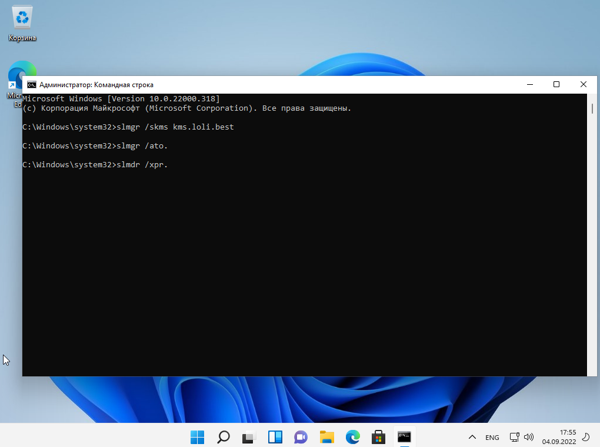This screenshot has height=447, width=600.
Task: Open taskbar Search magnifier
Action: (x=224, y=436)
